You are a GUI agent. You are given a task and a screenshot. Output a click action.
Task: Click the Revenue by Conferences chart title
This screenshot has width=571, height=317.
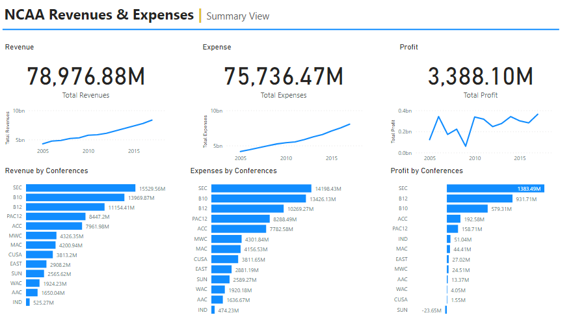[47, 171]
